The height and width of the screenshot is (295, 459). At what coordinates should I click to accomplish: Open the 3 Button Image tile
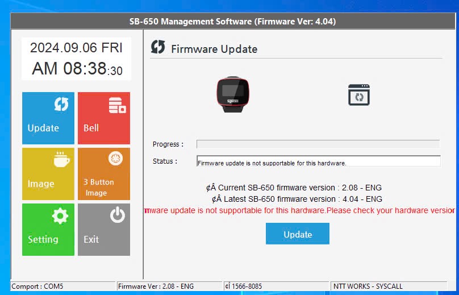click(x=104, y=174)
